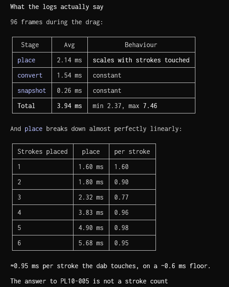Click the 'Behaviour' column header
229x287 pixels.
141,45
